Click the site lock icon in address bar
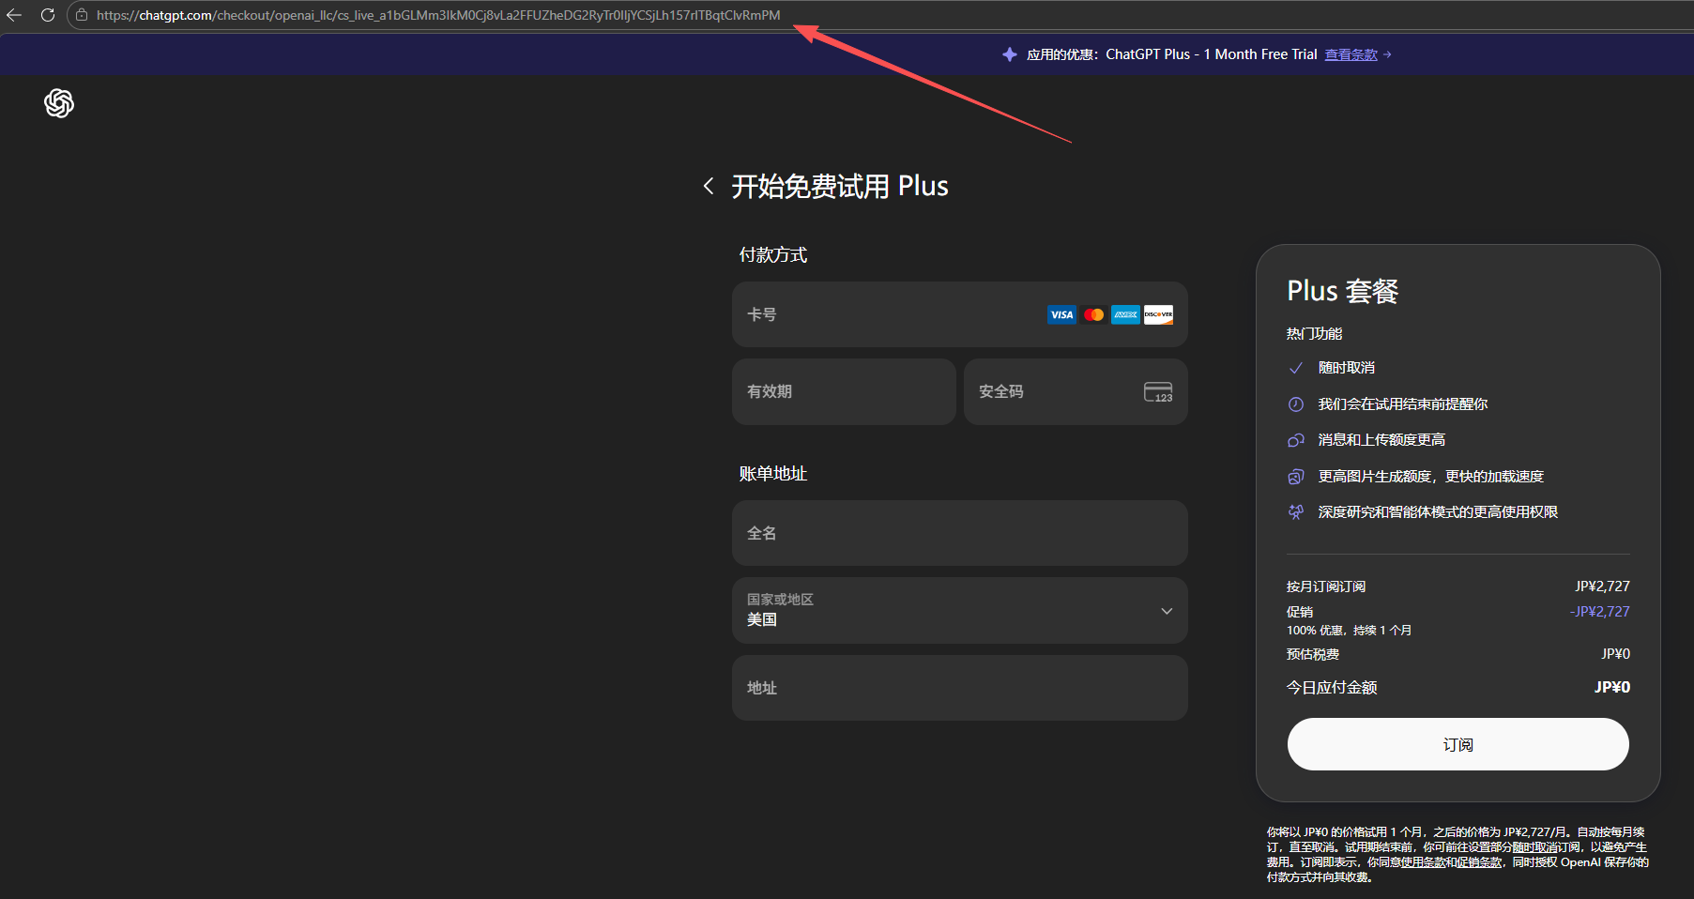 coord(82,15)
